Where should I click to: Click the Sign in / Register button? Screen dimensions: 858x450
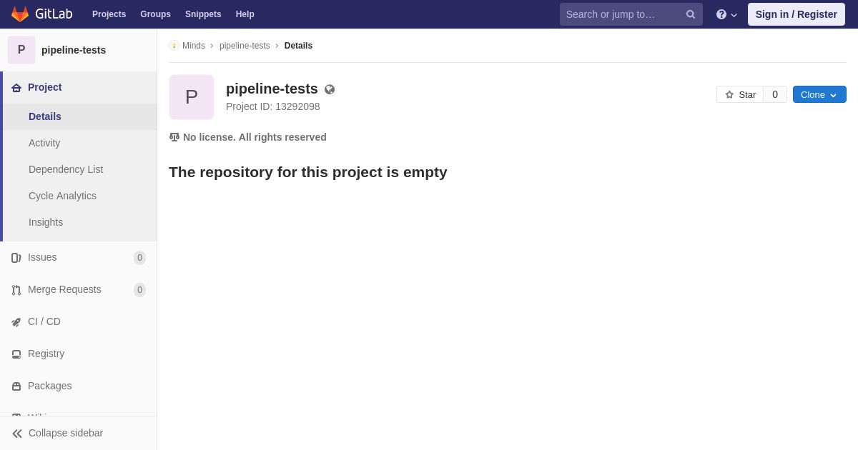(x=797, y=14)
